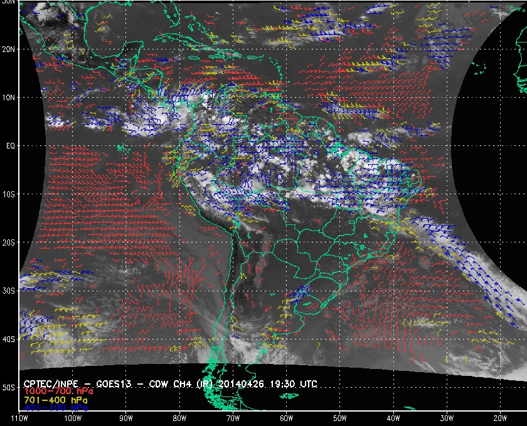
Task: Click the 110W longitude axis label
Action: point(19,418)
